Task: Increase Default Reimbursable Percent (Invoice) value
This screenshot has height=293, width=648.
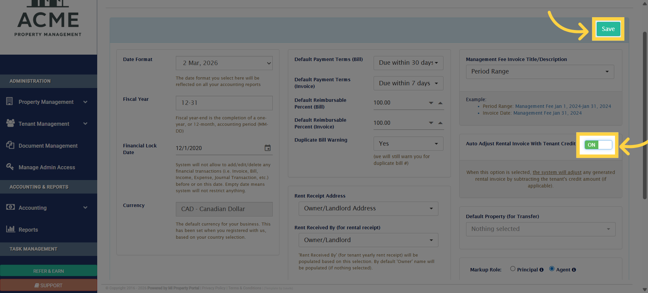Action: [440, 123]
